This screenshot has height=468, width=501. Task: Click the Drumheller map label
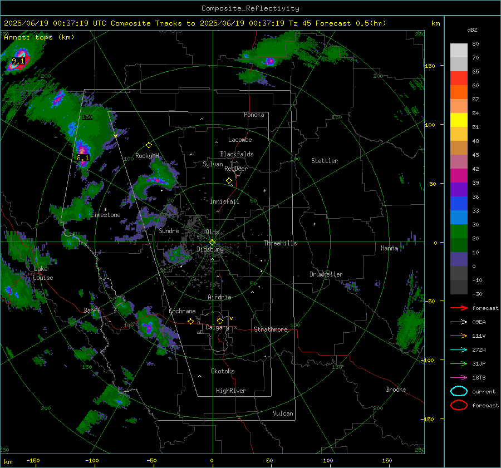(x=326, y=274)
